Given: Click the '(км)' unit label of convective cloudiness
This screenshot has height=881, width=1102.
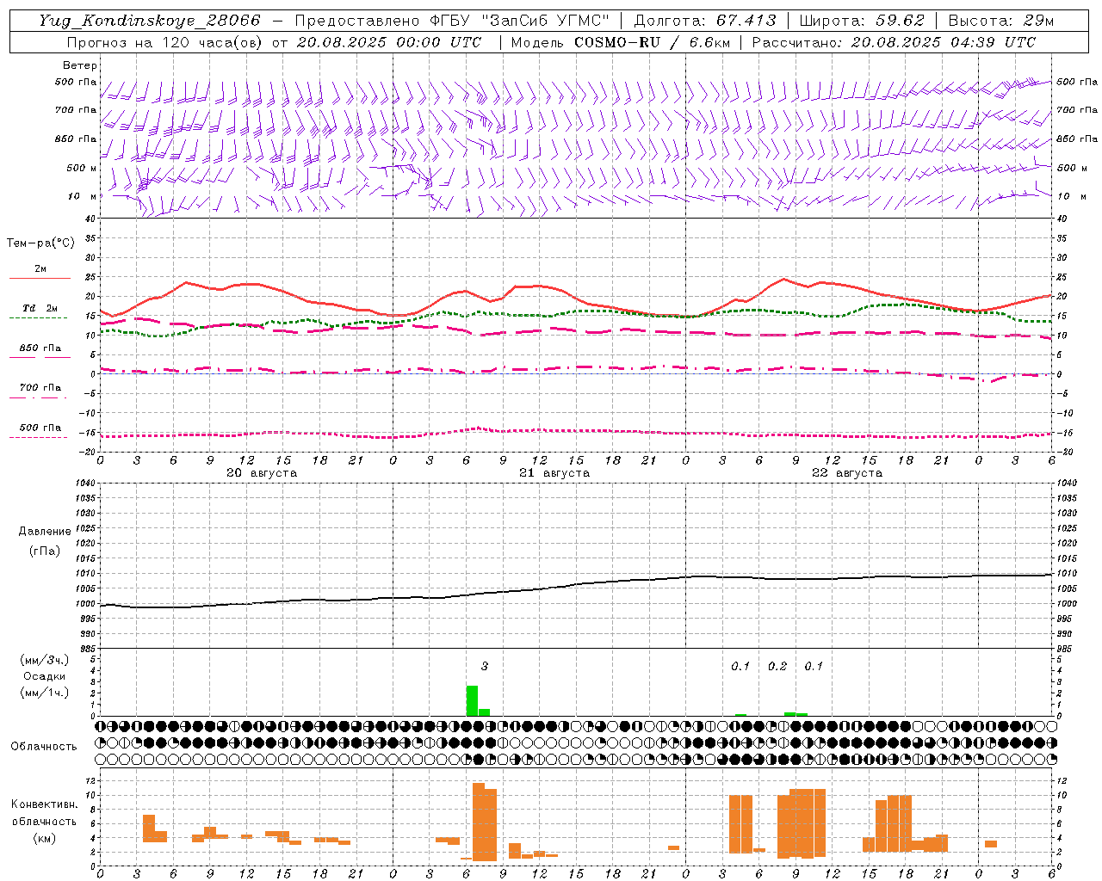Looking at the screenshot, I should coord(45,838).
